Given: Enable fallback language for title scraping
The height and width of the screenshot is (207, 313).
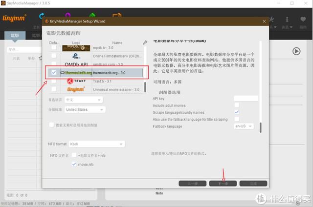Looking at the screenshot, I should [237, 119].
